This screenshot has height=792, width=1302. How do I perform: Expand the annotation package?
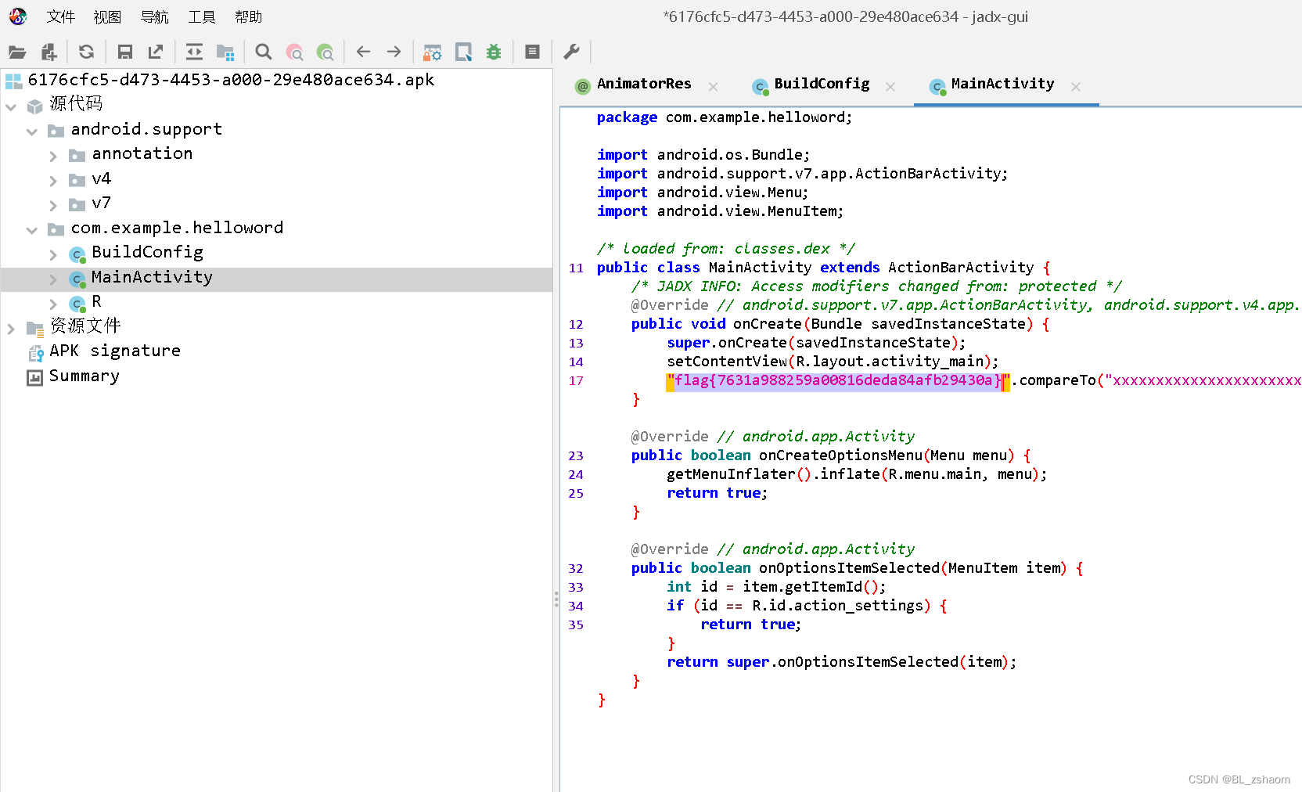(53, 157)
